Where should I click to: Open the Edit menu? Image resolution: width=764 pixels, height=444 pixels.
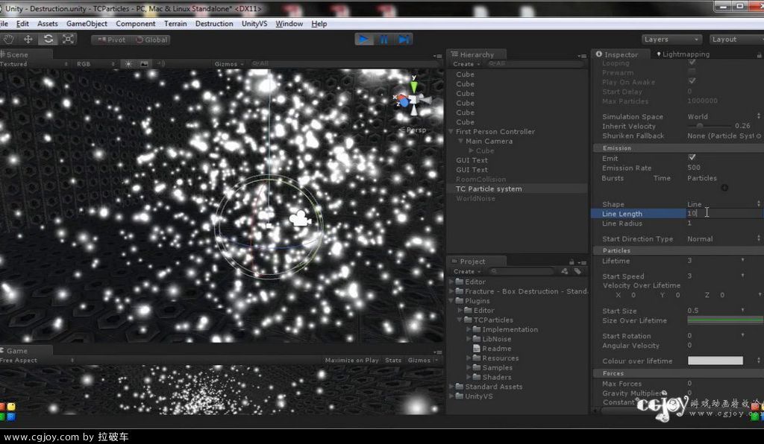22,23
